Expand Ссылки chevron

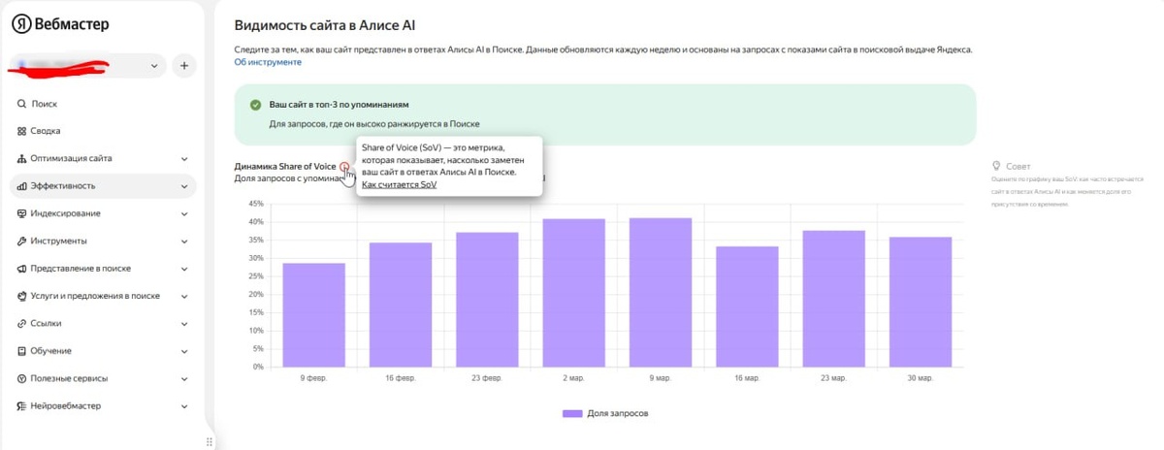(x=184, y=324)
